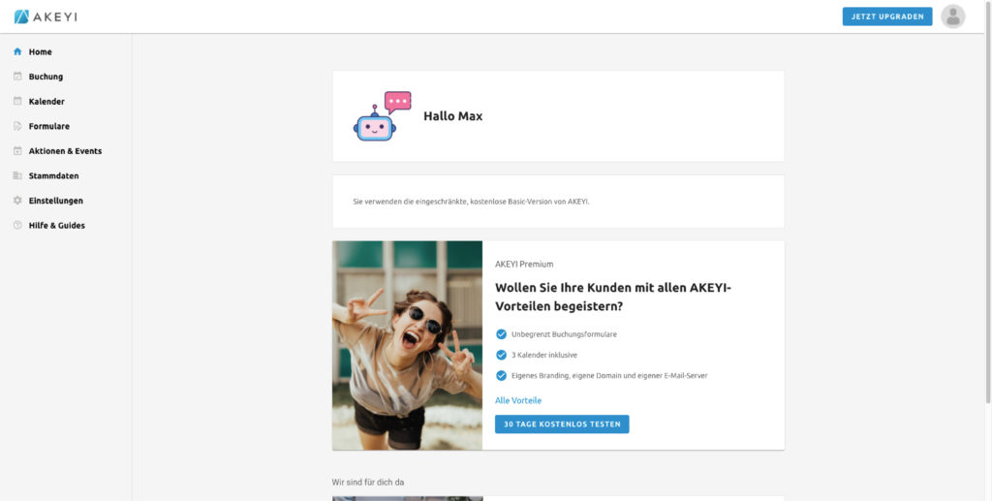Go to Einstellungen in the sidebar

point(55,201)
